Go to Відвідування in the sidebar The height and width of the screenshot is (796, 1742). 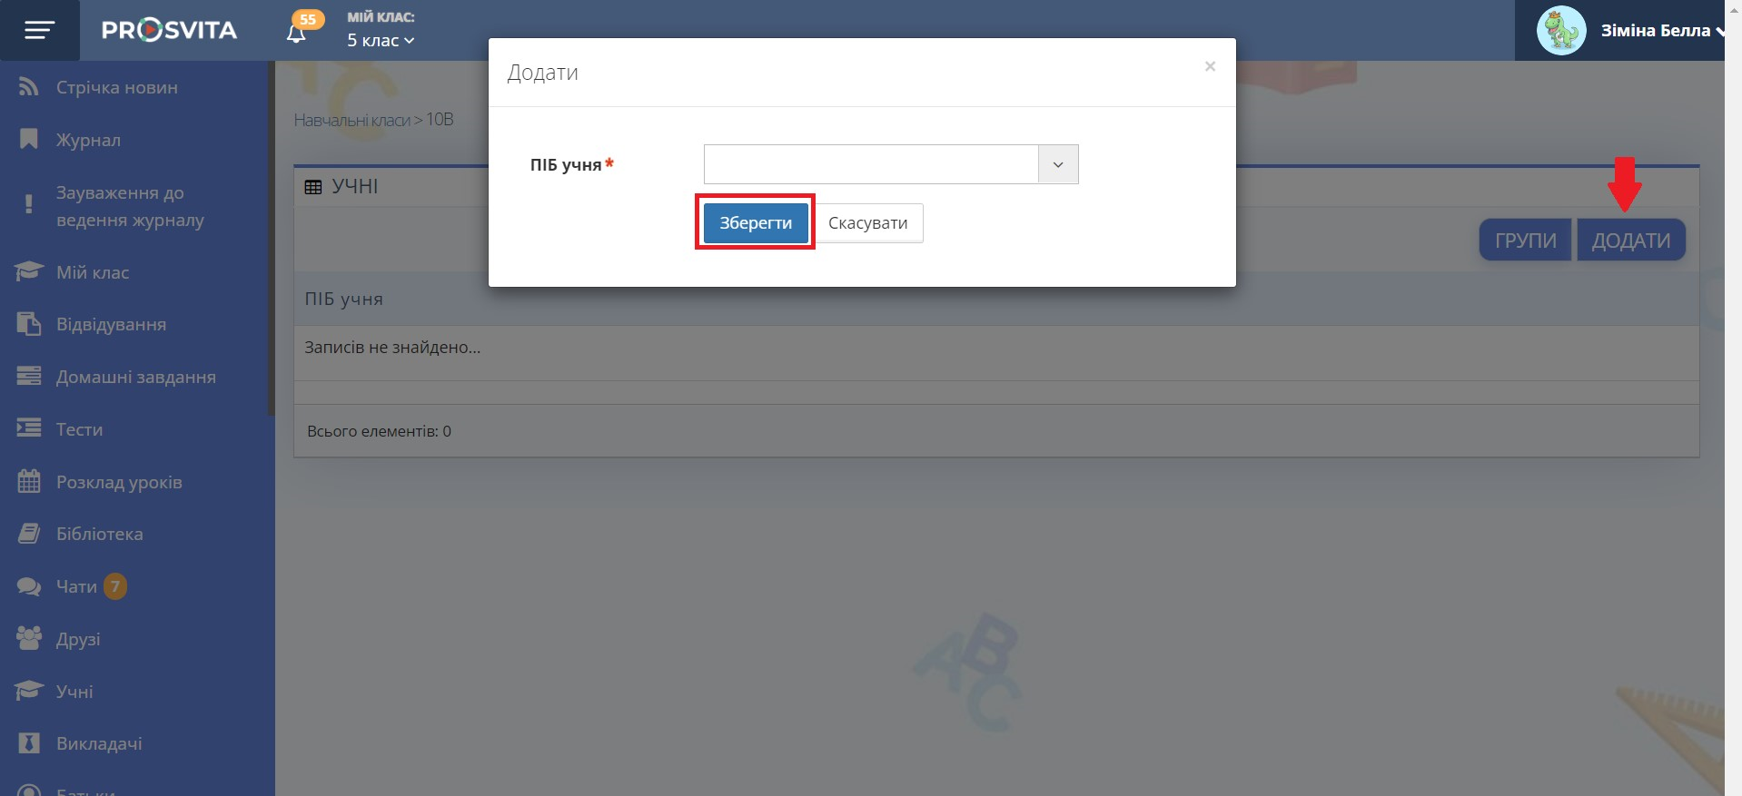(x=111, y=324)
